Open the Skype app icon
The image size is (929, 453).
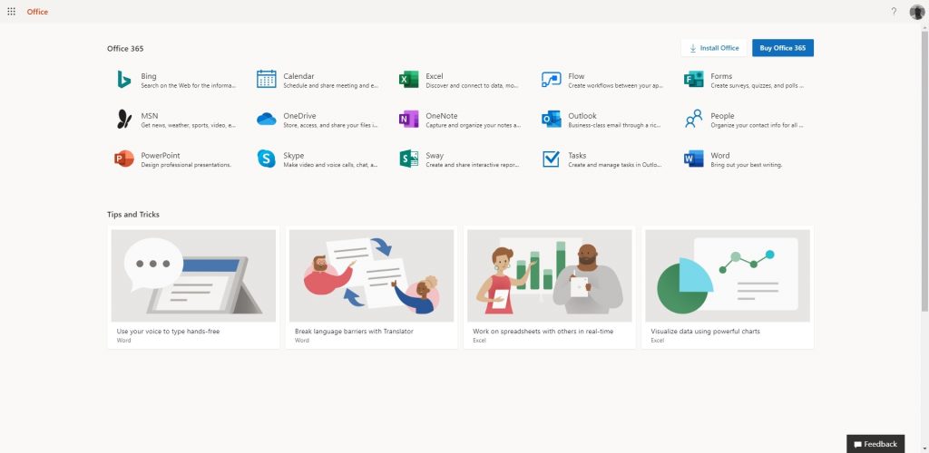tap(266, 159)
